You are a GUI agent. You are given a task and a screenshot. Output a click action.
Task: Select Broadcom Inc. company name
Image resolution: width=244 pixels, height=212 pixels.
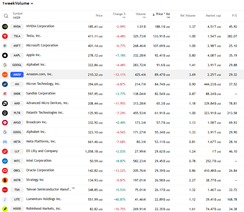coord(37,122)
